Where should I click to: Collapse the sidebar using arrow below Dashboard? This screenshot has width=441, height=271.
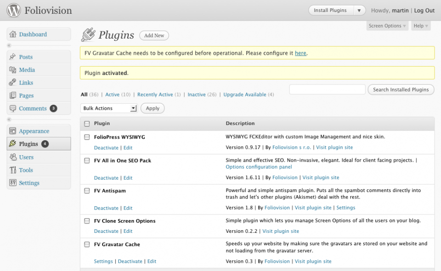9,45
